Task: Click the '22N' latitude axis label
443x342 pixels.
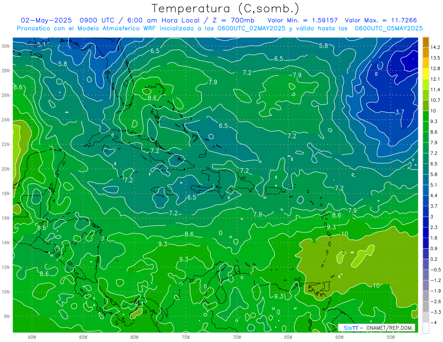Action: coord(6,144)
